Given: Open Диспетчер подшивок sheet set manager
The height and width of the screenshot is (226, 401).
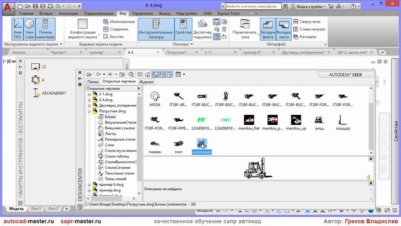Looking at the screenshot, I should point(202,29).
